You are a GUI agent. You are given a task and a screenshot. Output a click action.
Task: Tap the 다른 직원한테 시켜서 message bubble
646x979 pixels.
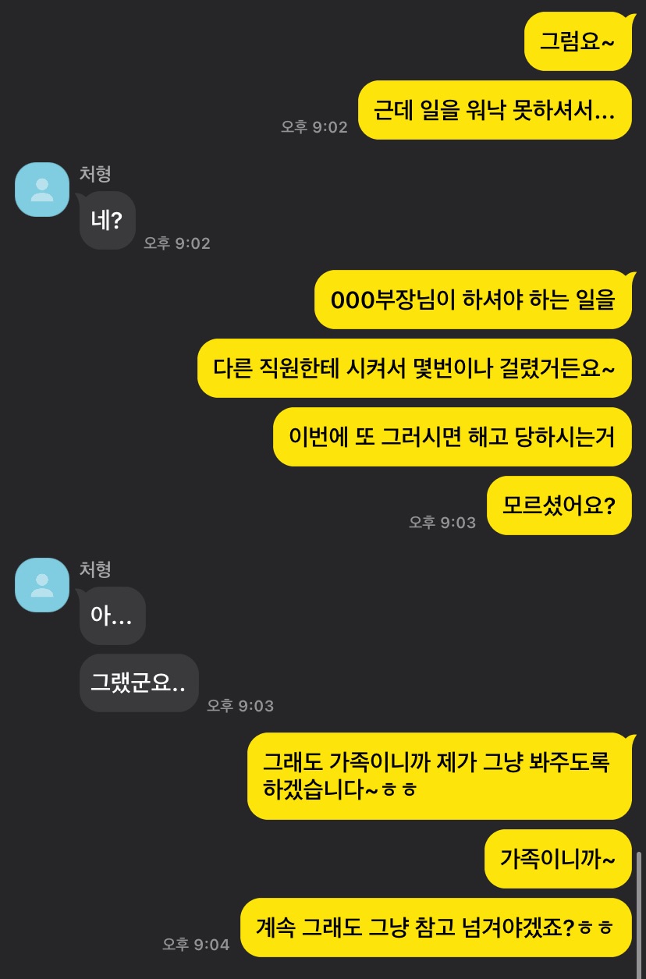[x=414, y=368]
